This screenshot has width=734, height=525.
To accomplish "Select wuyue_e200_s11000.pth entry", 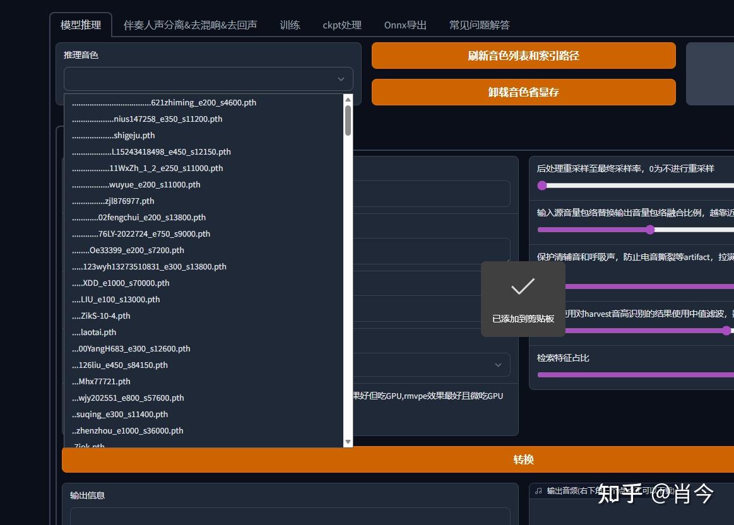I will tap(204, 184).
